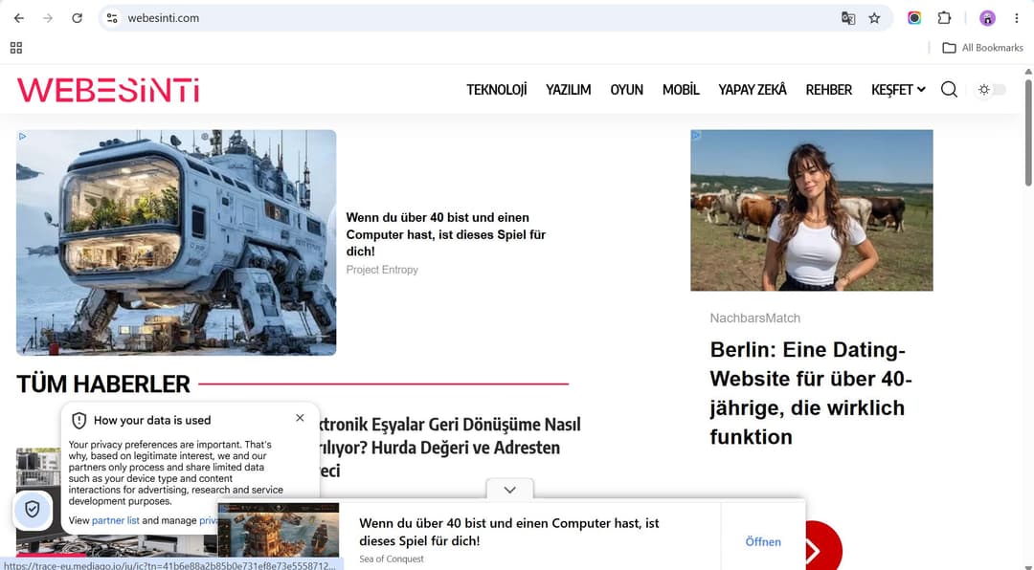Click the translate page icon
This screenshot has width=1034, height=570.
pyautogui.click(x=848, y=18)
